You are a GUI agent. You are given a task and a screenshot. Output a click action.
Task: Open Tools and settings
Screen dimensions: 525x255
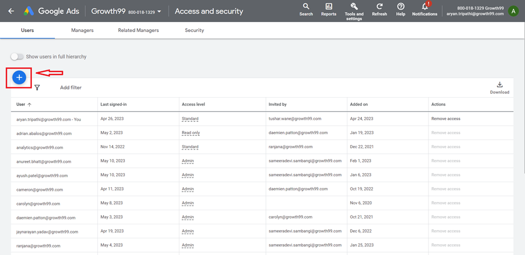(x=354, y=11)
